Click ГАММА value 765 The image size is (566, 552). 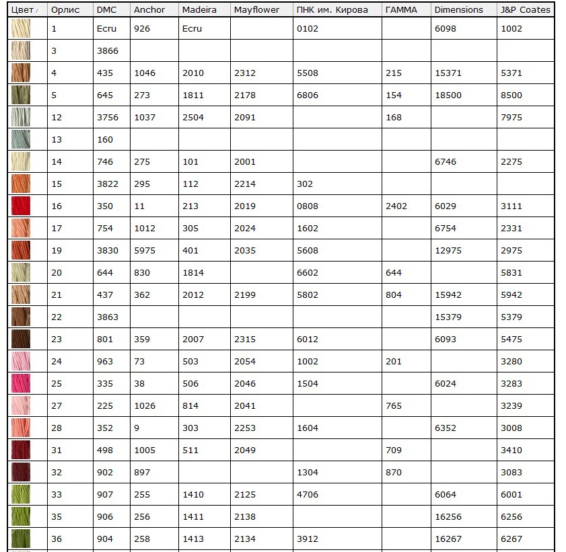[x=394, y=405]
